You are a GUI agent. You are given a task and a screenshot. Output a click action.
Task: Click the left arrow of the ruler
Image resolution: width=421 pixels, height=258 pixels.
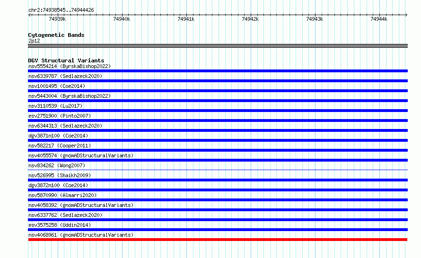(29, 15)
